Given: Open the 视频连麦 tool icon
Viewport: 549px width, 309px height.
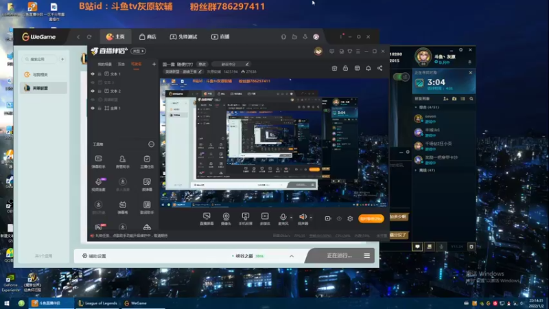Looking at the screenshot, I should pyautogui.click(x=98, y=184).
